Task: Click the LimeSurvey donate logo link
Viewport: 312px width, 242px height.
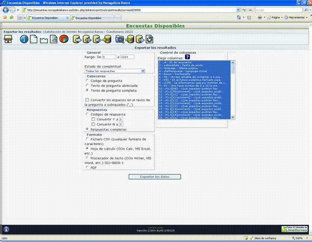Action: (294, 229)
